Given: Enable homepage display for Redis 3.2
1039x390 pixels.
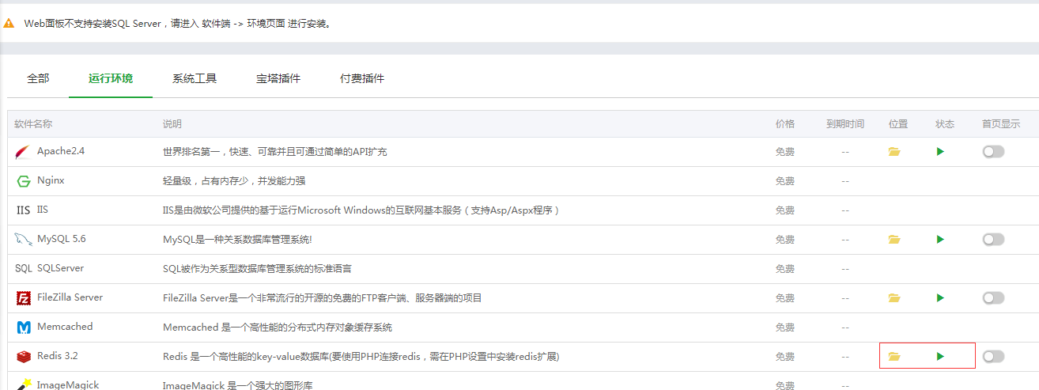Looking at the screenshot, I should point(993,357).
